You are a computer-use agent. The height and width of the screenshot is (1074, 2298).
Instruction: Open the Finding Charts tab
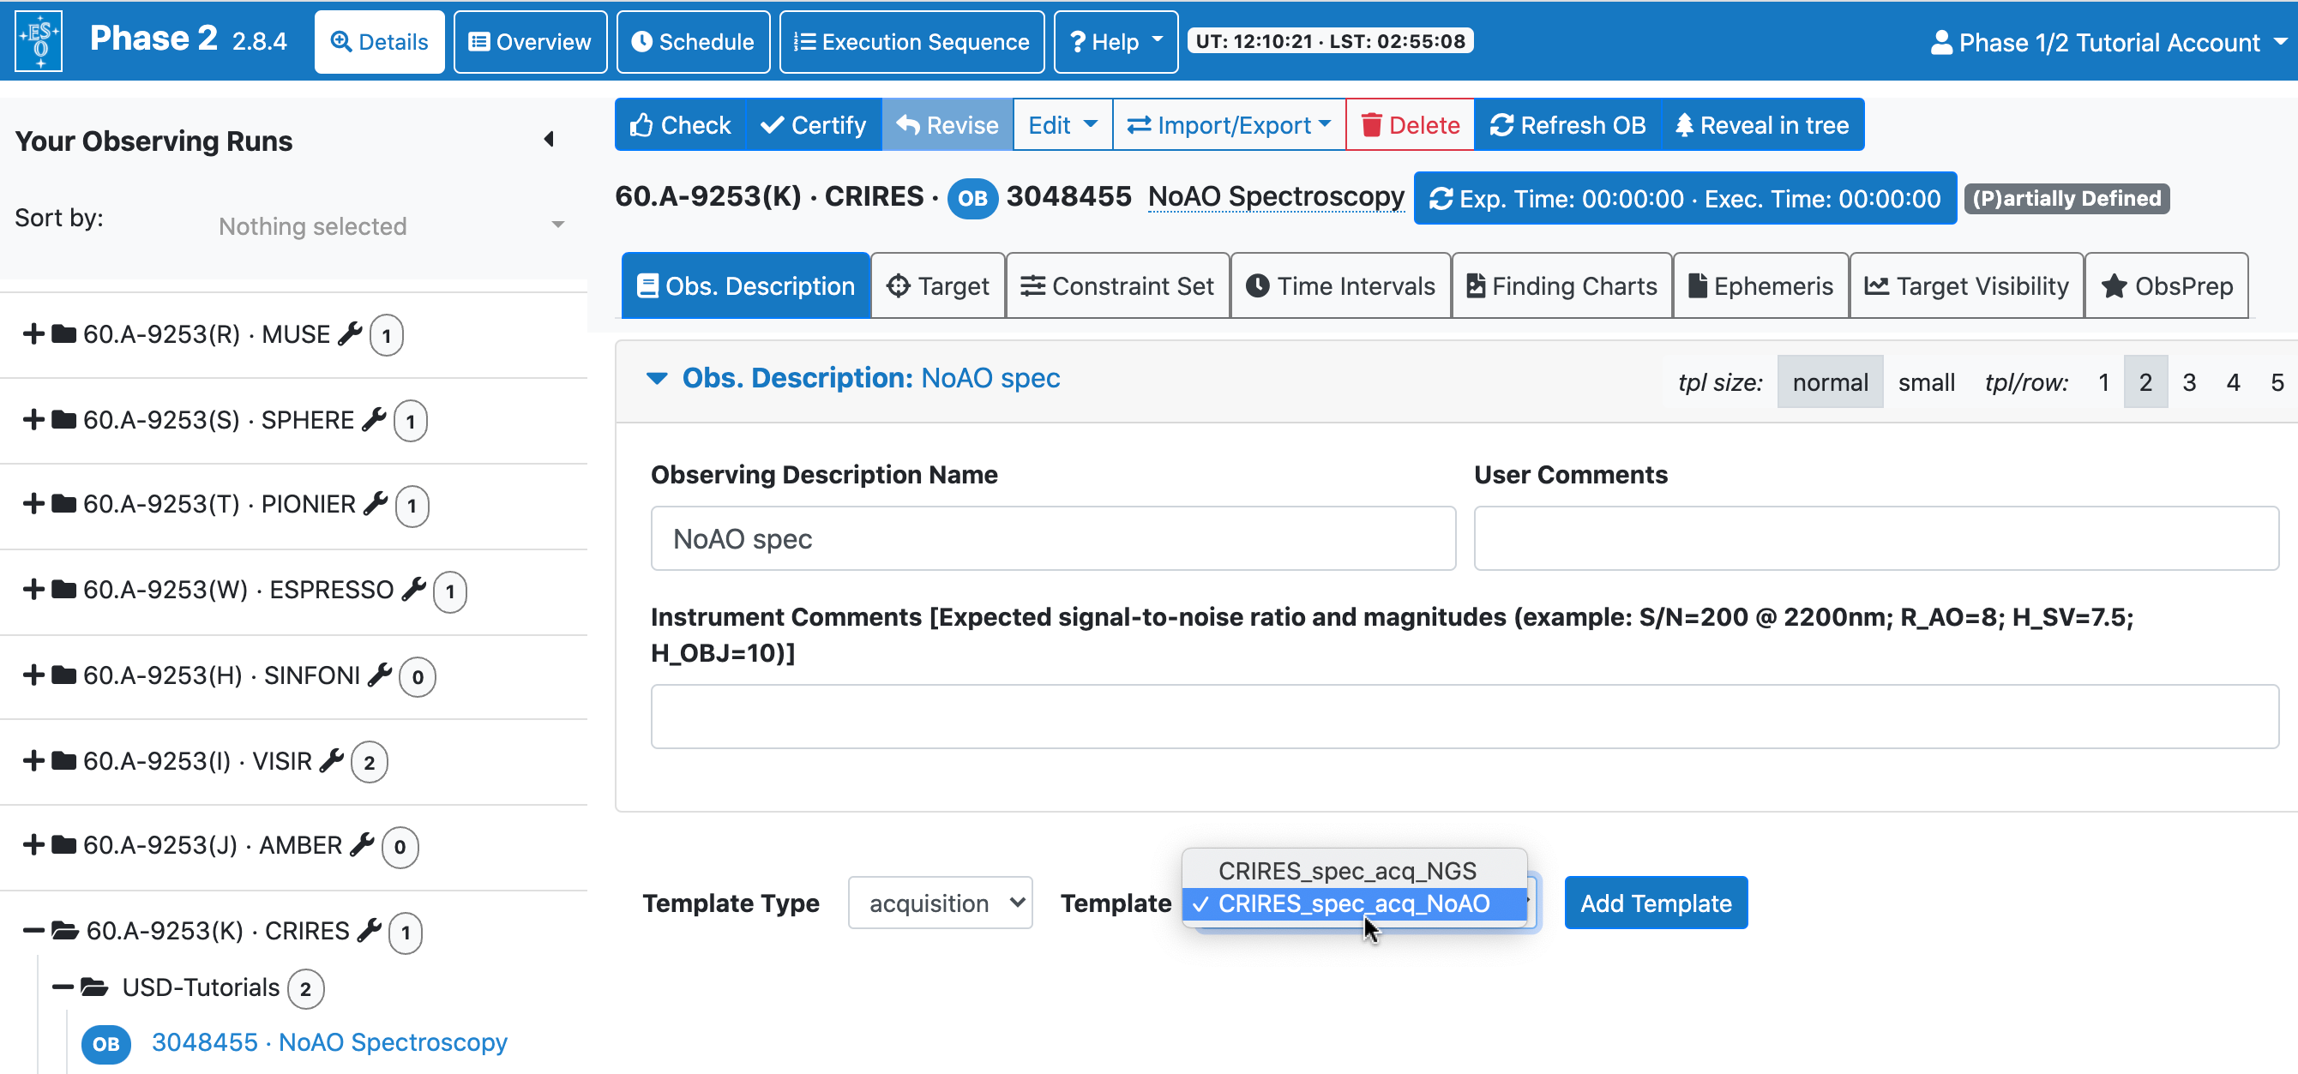click(x=1561, y=285)
